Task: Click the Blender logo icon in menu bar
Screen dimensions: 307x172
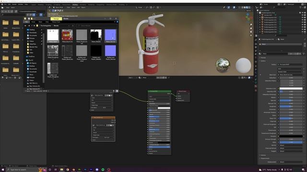Action: pyautogui.click(x=2, y=4)
